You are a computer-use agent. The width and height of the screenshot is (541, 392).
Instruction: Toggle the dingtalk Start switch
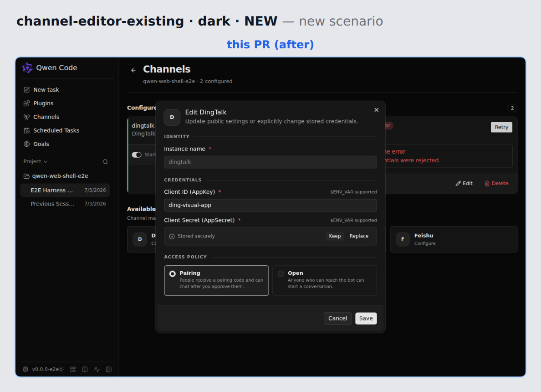137,155
